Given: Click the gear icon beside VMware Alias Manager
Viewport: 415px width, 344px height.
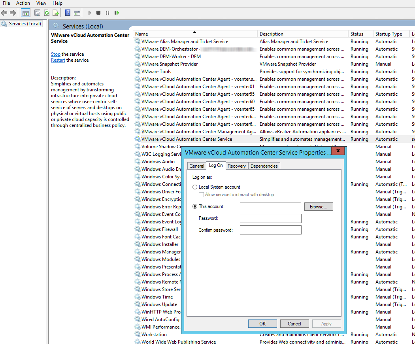Looking at the screenshot, I should click(x=138, y=41).
